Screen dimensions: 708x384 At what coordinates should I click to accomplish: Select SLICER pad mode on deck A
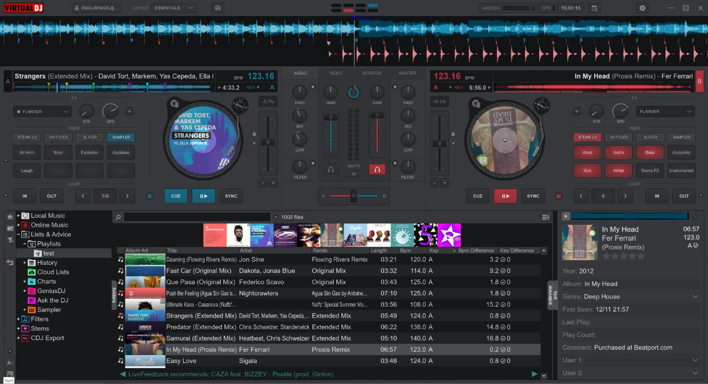pyautogui.click(x=89, y=137)
